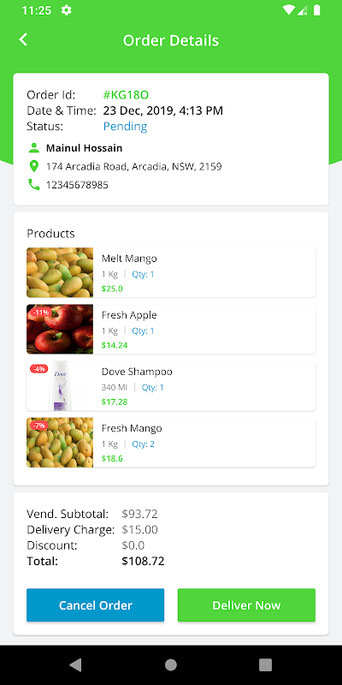Tap the -11% discount badge

[40, 313]
